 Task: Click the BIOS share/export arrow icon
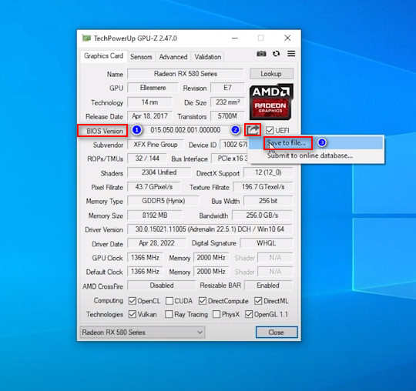coord(253,130)
